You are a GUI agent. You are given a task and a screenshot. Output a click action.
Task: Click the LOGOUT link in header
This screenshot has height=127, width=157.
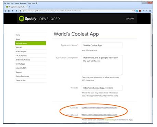click(130, 19)
